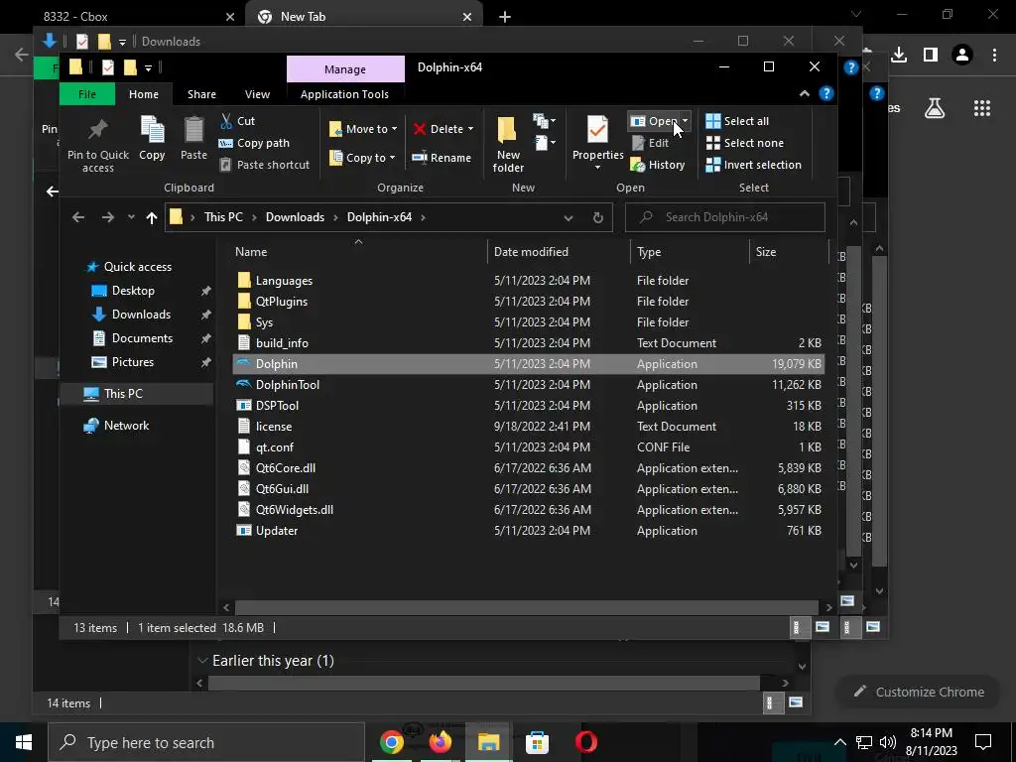Click the Search Dolphin-x64 field
Image resolution: width=1016 pixels, height=762 pixels.
pyautogui.click(x=725, y=217)
